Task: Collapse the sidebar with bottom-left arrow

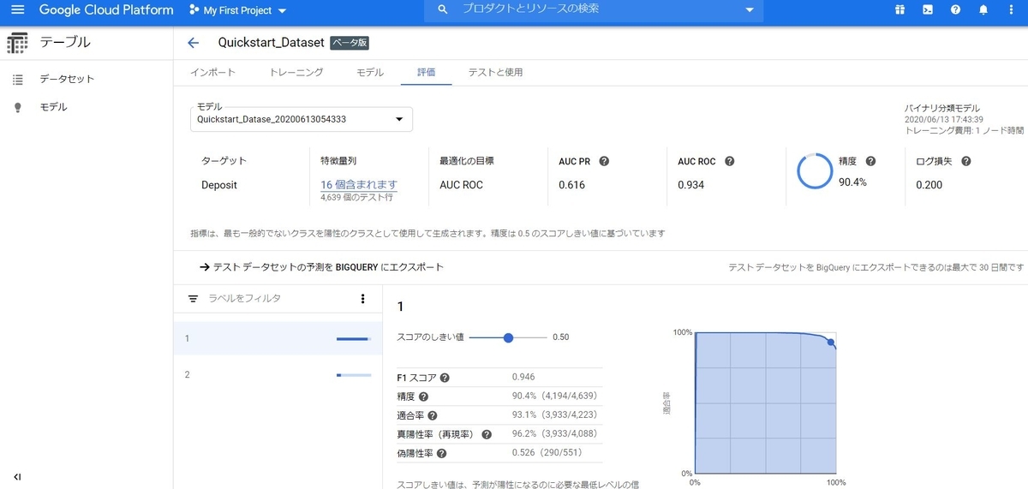Action: click(x=17, y=476)
